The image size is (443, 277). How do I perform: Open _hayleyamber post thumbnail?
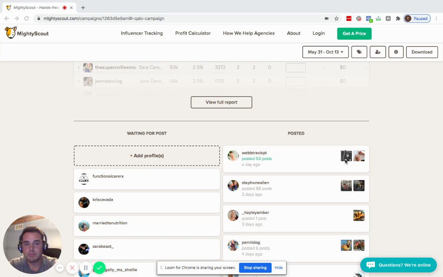pos(359,215)
